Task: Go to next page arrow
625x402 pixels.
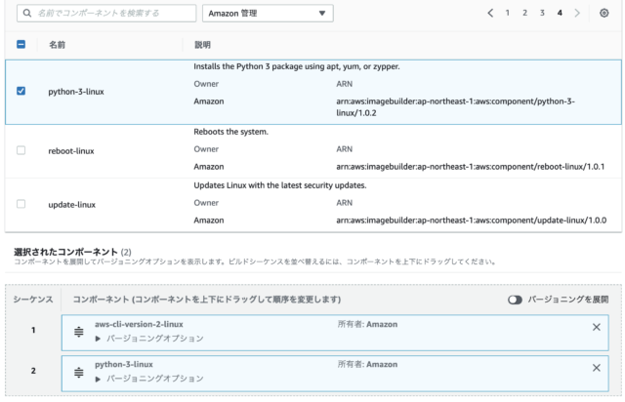Action: 577,13
